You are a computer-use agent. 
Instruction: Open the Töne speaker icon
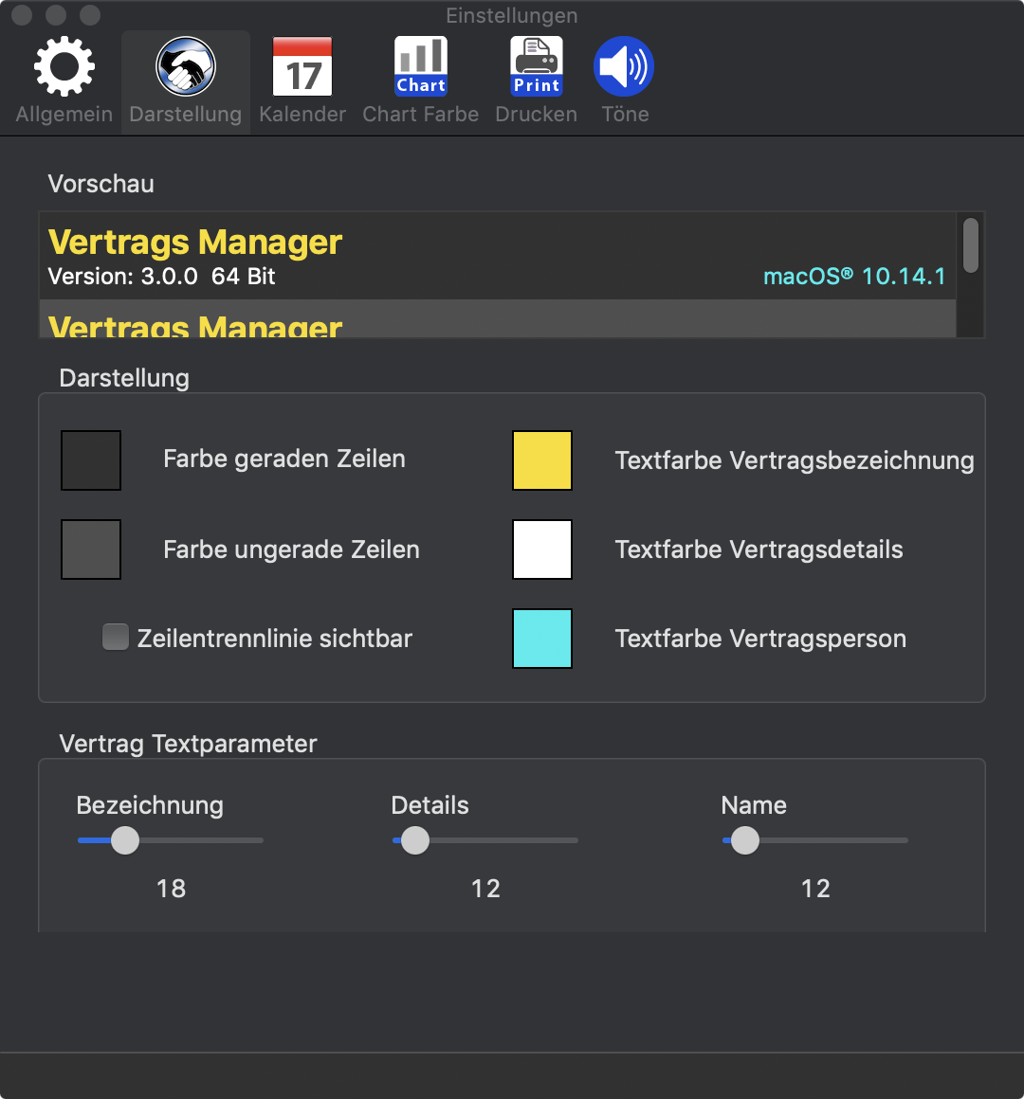click(x=624, y=66)
